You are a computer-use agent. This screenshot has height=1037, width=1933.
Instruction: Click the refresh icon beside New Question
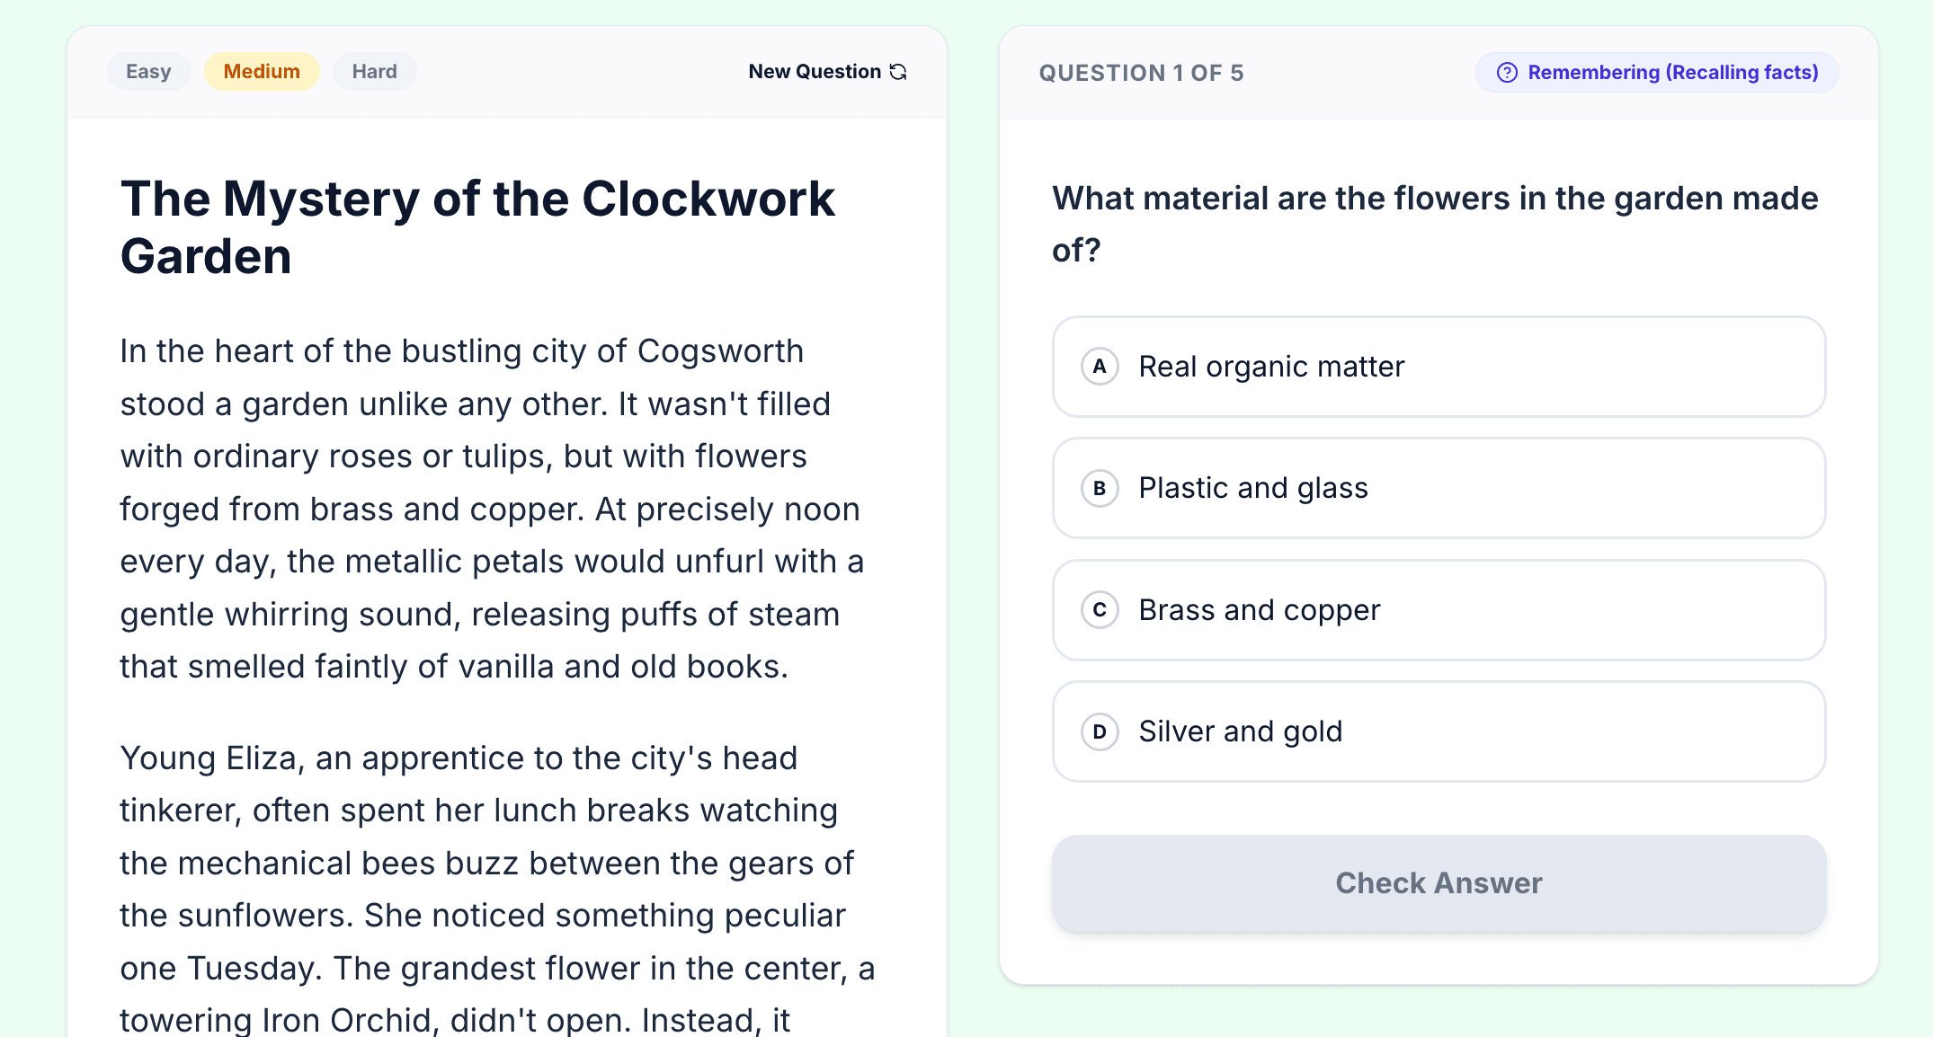click(x=898, y=72)
